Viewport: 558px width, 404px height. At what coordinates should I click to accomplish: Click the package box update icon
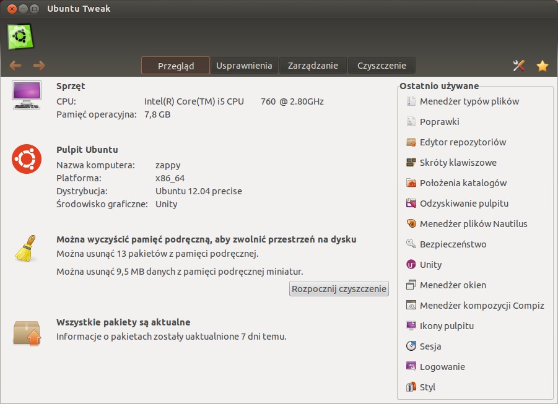coord(27,333)
